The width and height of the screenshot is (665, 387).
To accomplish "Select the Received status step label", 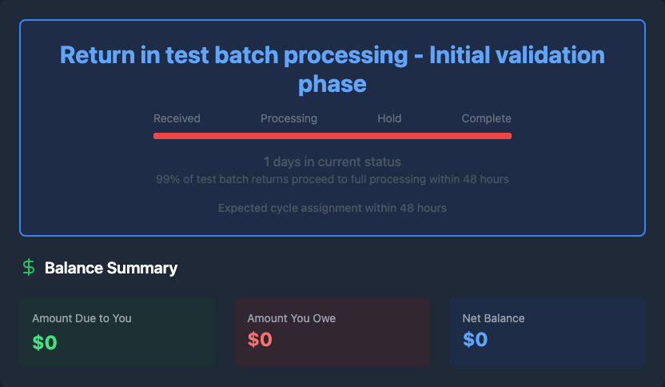I will 177,118.
